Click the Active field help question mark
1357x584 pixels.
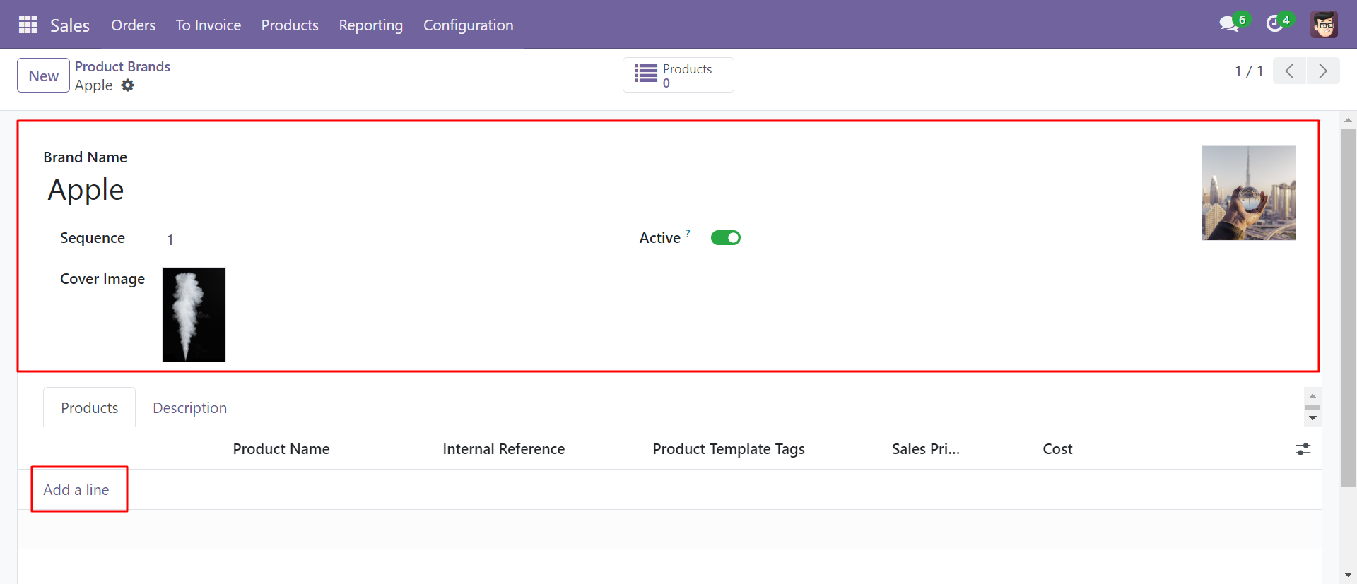[688, 233]
